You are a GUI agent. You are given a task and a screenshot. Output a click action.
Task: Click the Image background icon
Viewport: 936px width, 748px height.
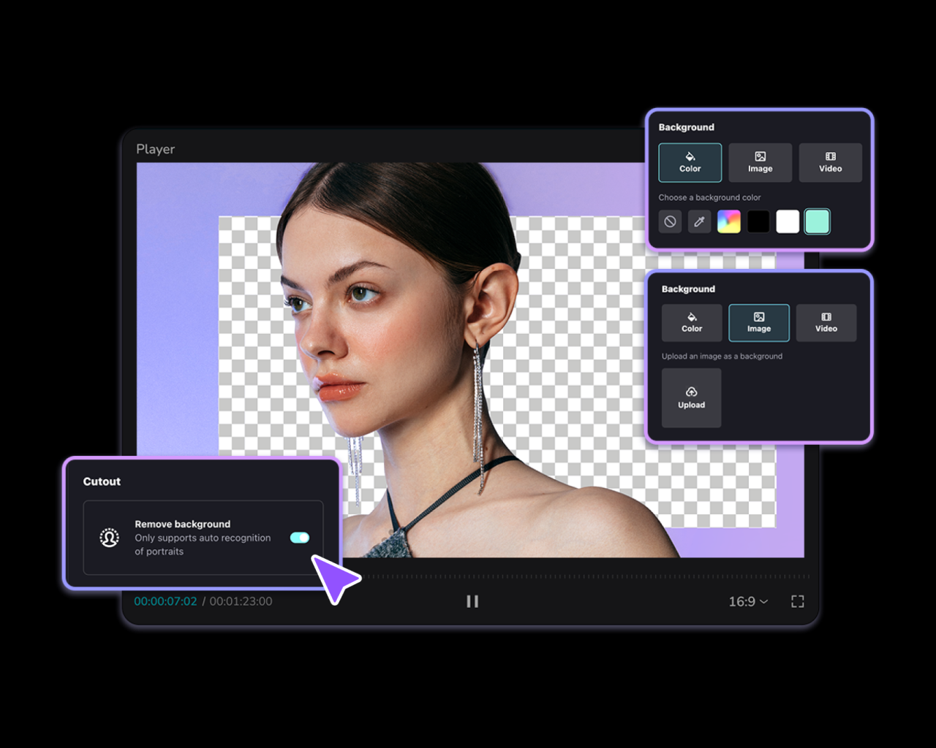(760, 154)
